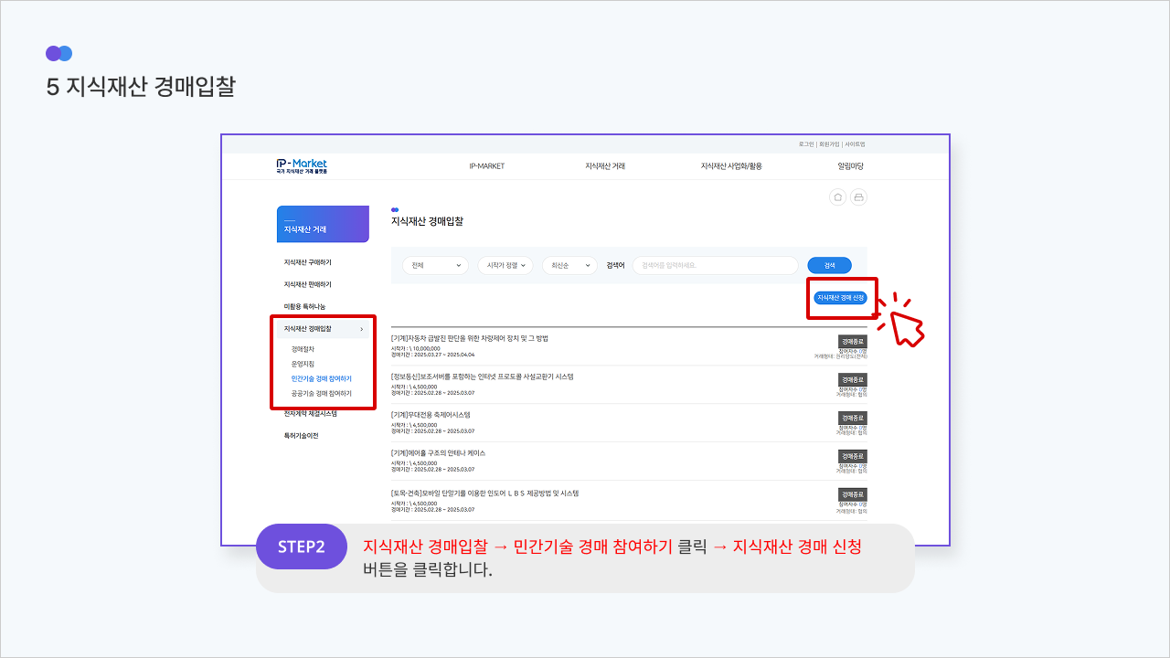Open the 지식재산 사업화/활용 menu
This screenshot has height=658, width=1170.
pyautogui.click(x=731, y=166)
